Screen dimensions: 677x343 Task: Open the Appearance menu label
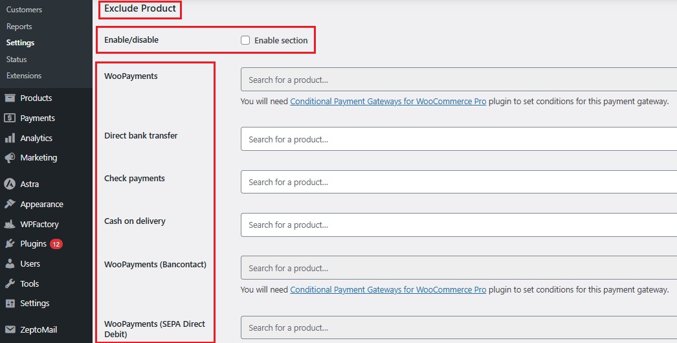pos(42,204)
